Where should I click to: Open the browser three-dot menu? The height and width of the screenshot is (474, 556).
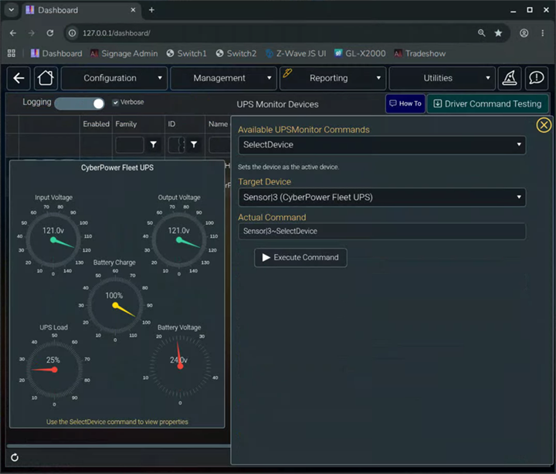point(543,33)
